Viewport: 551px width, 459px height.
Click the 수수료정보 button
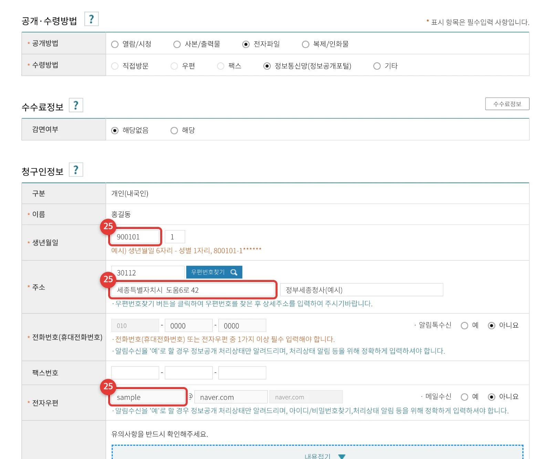[x=507, y=104]
